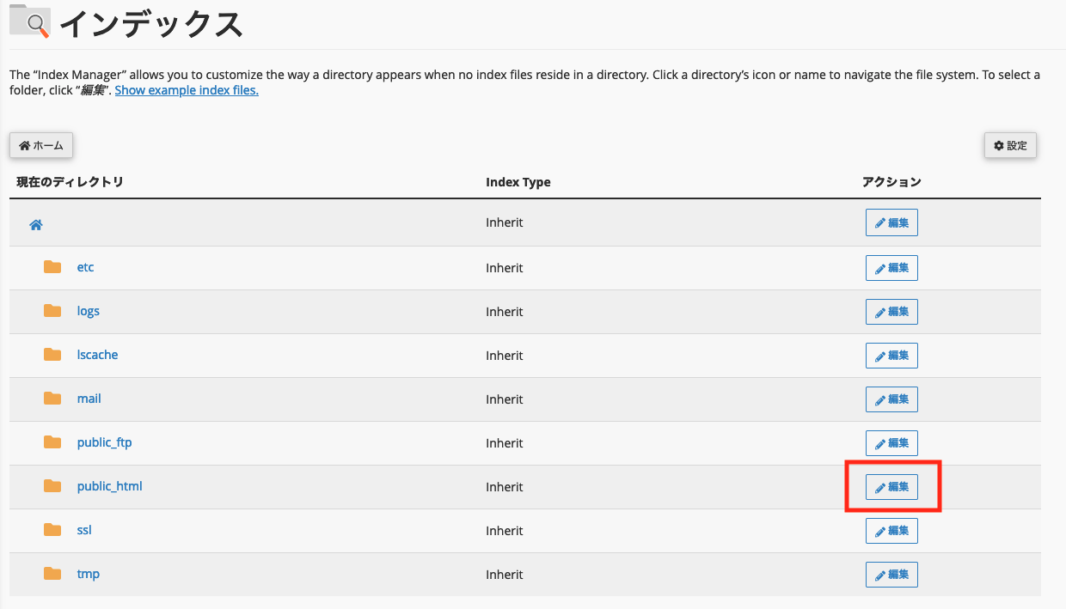Click 編集 for the public_html folder
The height and width of the screenshot is (609, 1066).
click(891, 487)
